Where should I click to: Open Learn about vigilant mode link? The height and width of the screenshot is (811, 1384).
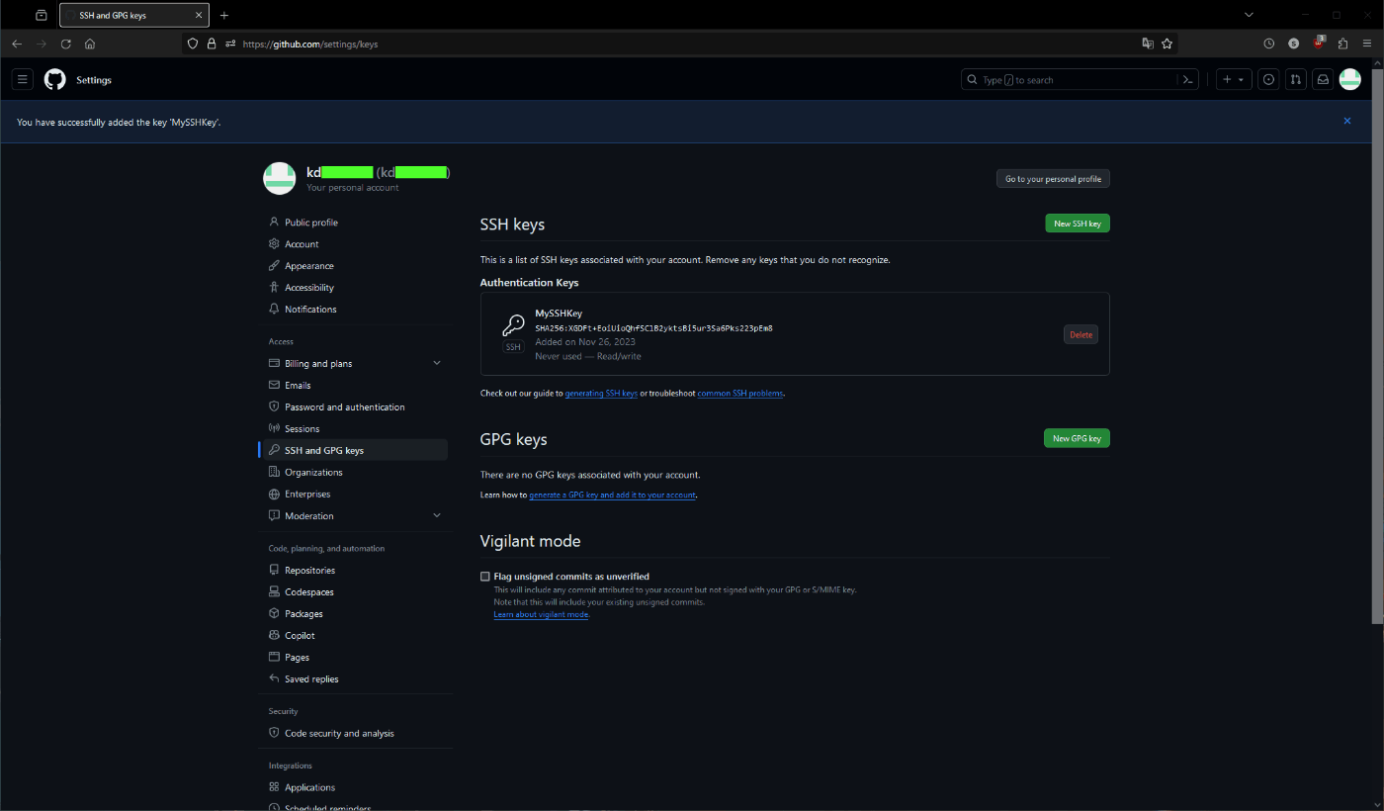point(541,614)
